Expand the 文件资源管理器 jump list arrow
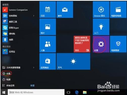This screenshot has width=127, height=95. 34,68
